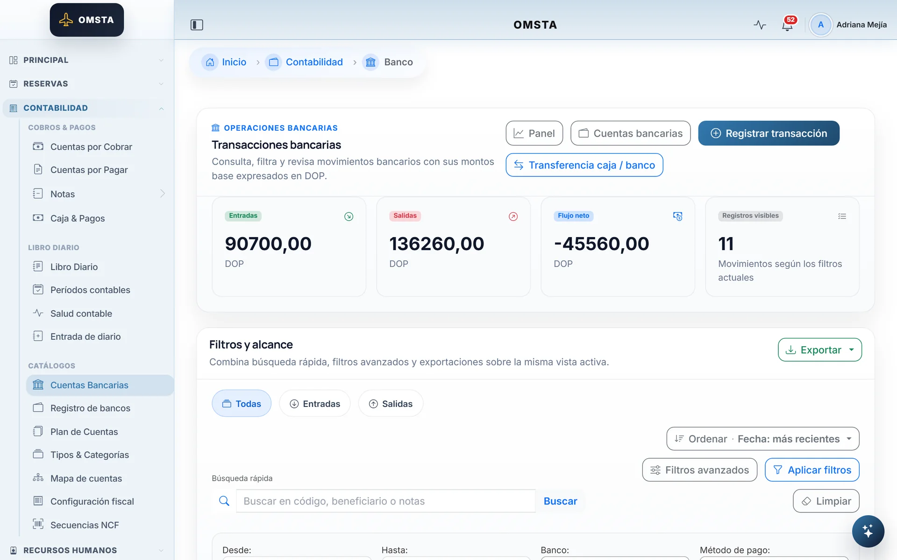The height and width of the screenshot is (560, 897).
Task: Select the Salidas filter tab
Action: [x=391, y=404]
